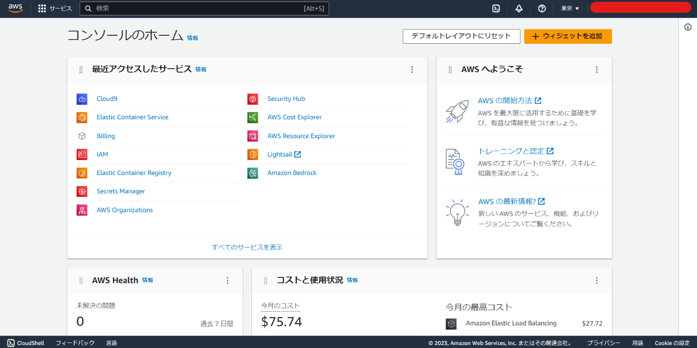Open the options menu of the Welcome to AWS widget
This screenshot has height=348, width=697.
tap(596, 70)
